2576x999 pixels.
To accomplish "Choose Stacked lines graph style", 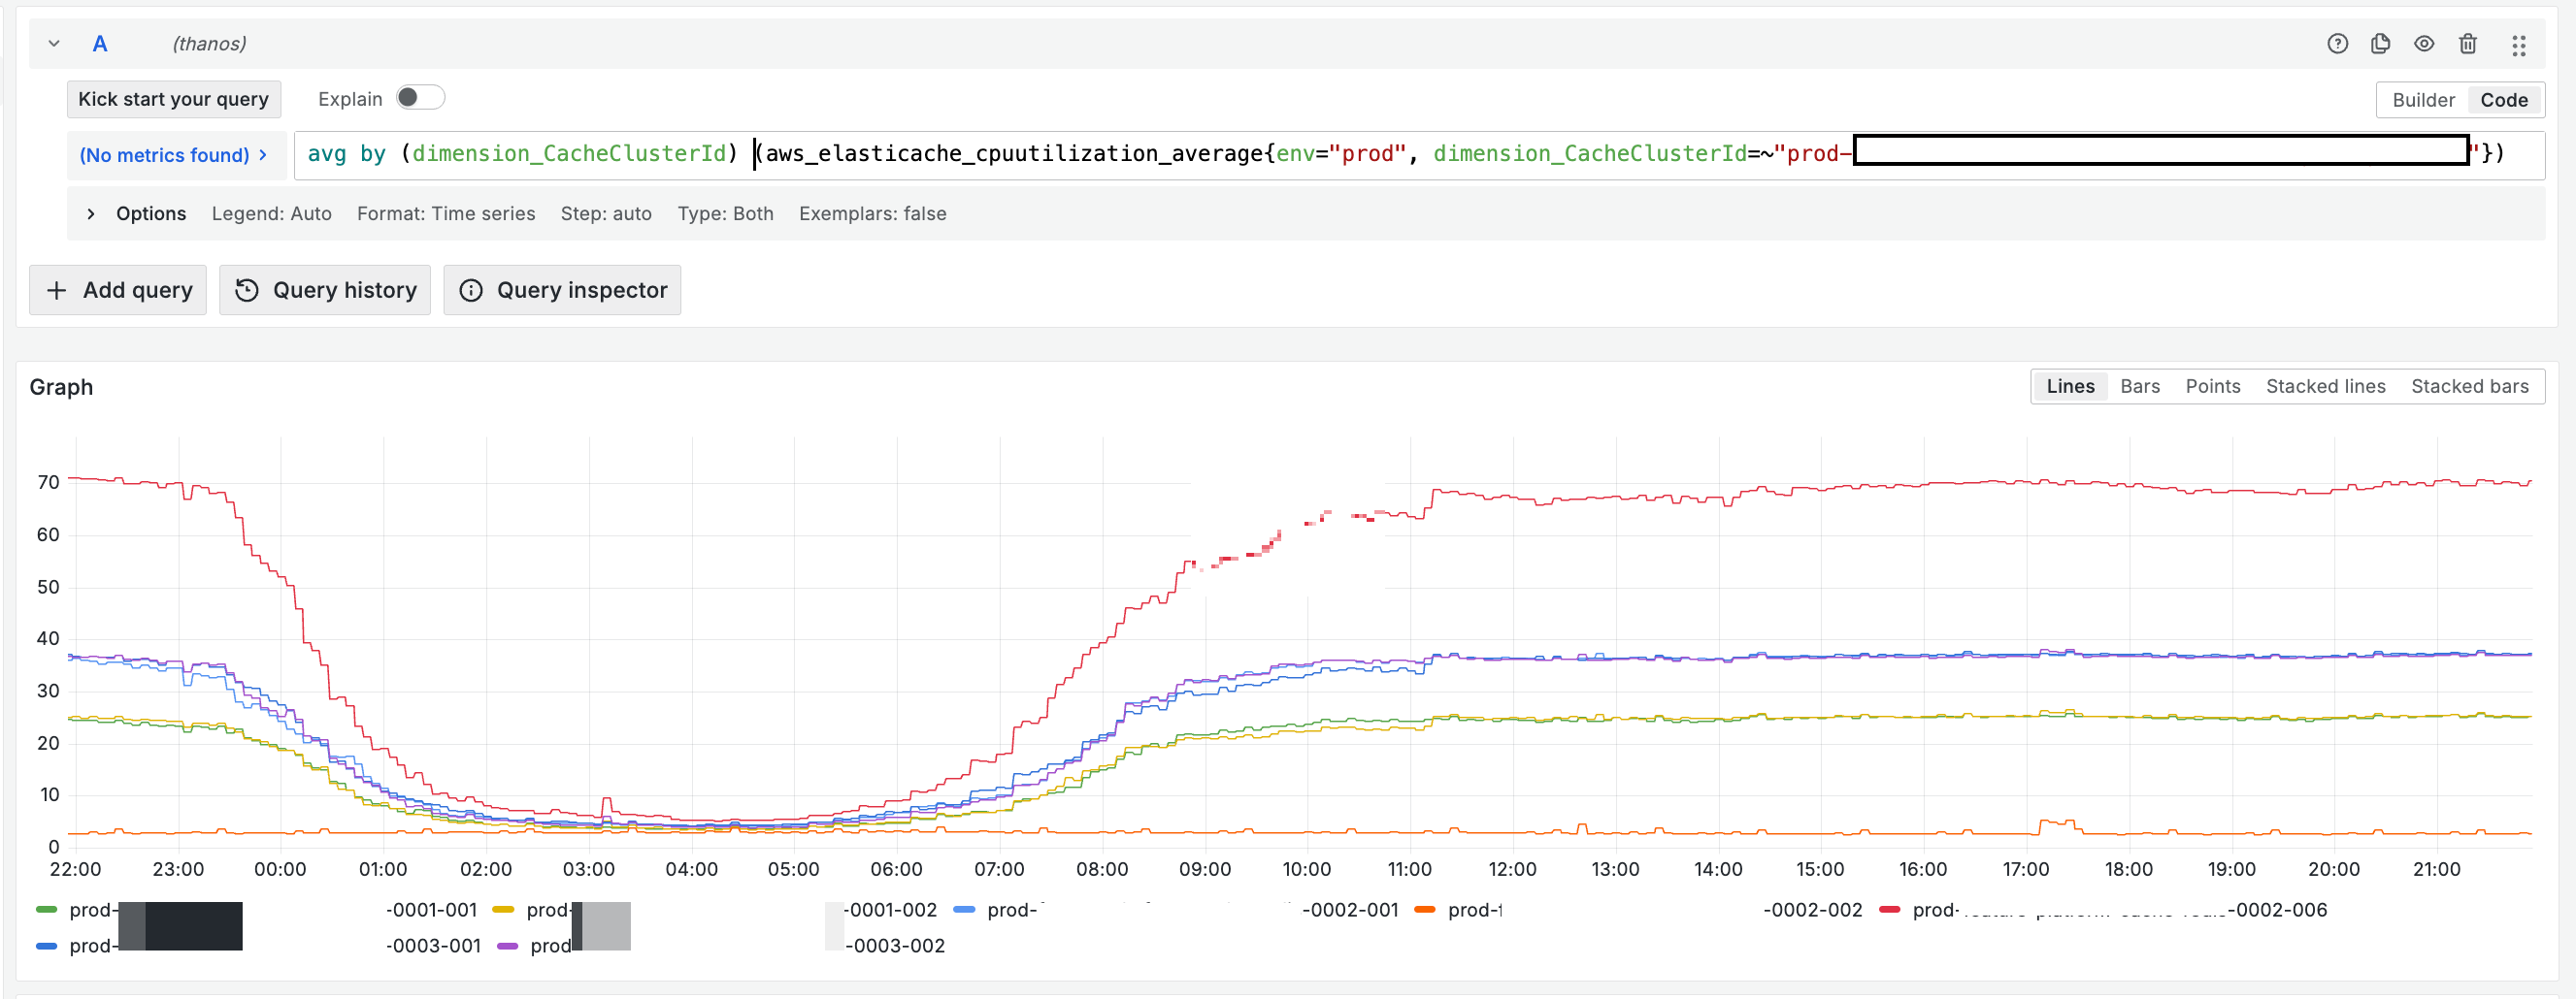I will 2325,387.
